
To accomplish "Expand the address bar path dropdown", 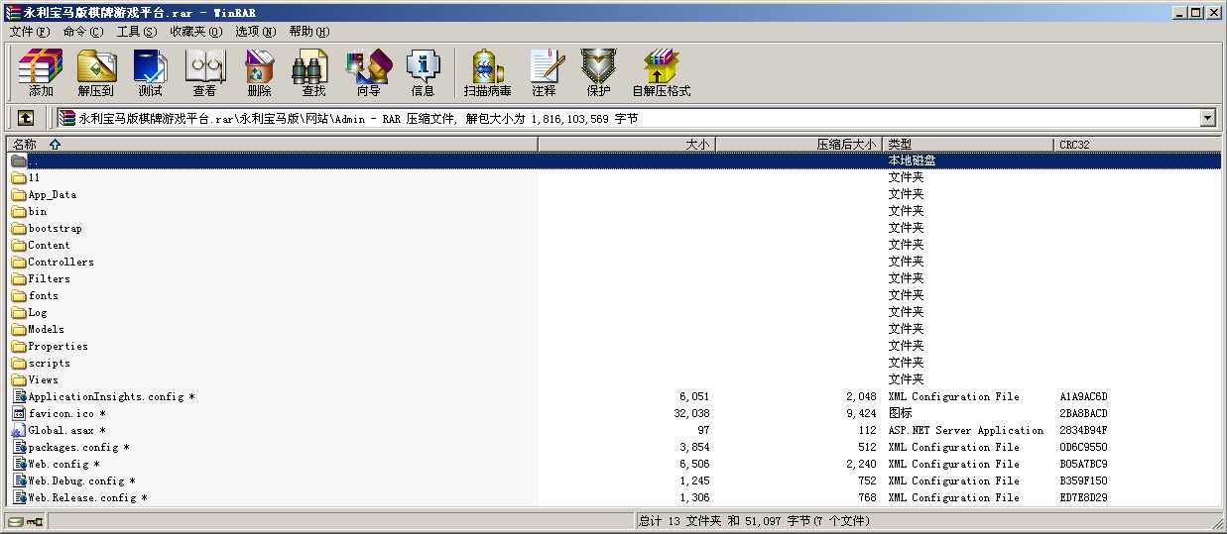I will [1207, 118].
